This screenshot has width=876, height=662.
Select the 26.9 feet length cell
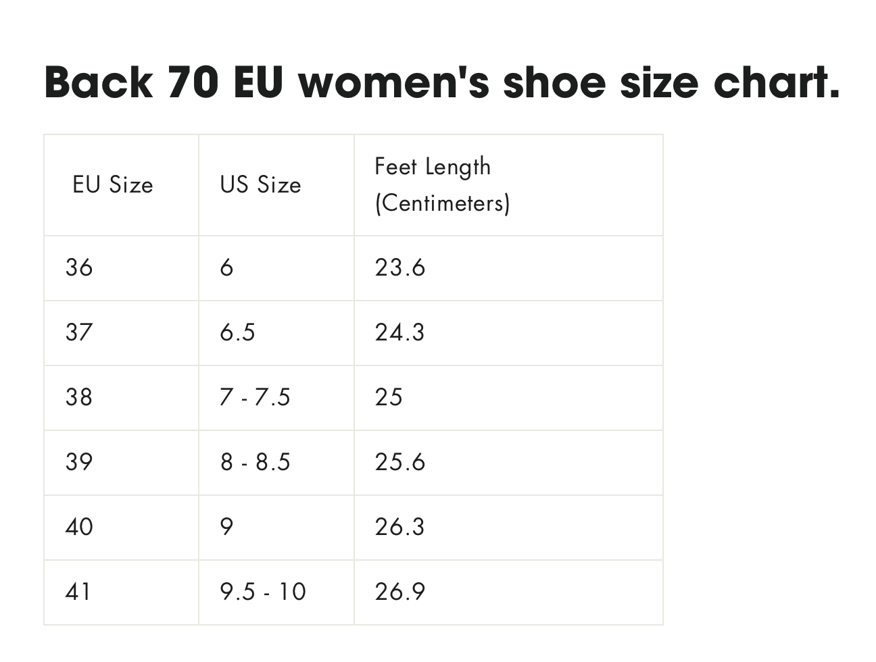(x=400, y=592)
